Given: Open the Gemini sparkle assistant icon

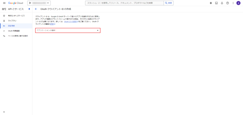Looking at the screenshot, I should click(x=211, y=3).
